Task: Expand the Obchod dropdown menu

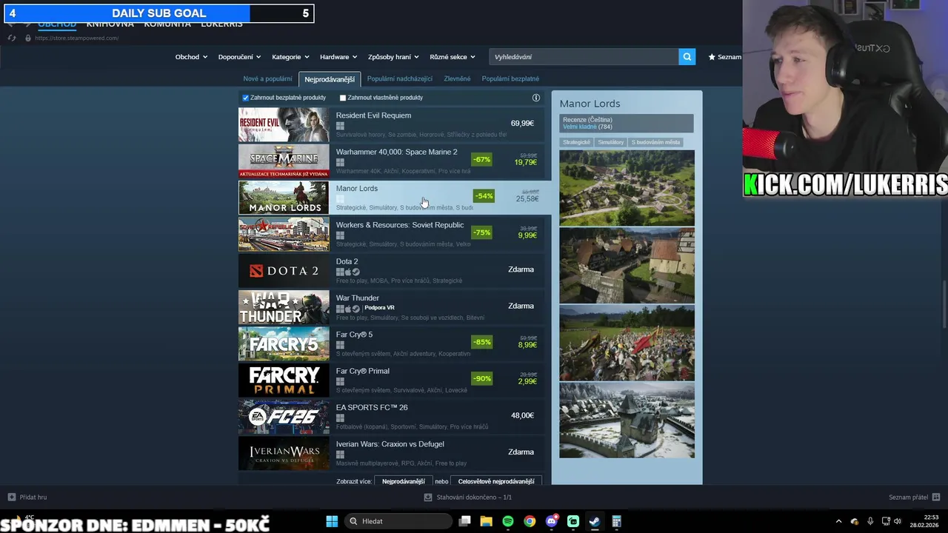Action: [191, 57]
